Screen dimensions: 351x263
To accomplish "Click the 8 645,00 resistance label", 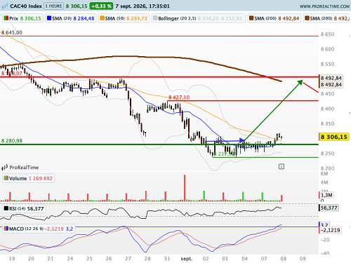I will (x=12, y=32).
